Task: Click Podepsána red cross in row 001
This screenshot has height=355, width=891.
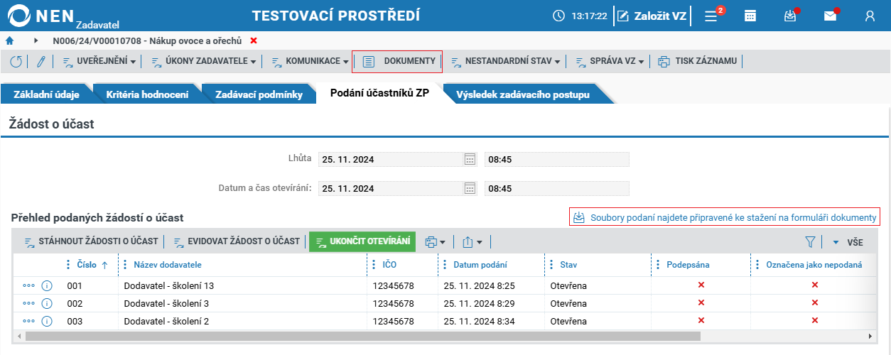Action: point(701,285)
